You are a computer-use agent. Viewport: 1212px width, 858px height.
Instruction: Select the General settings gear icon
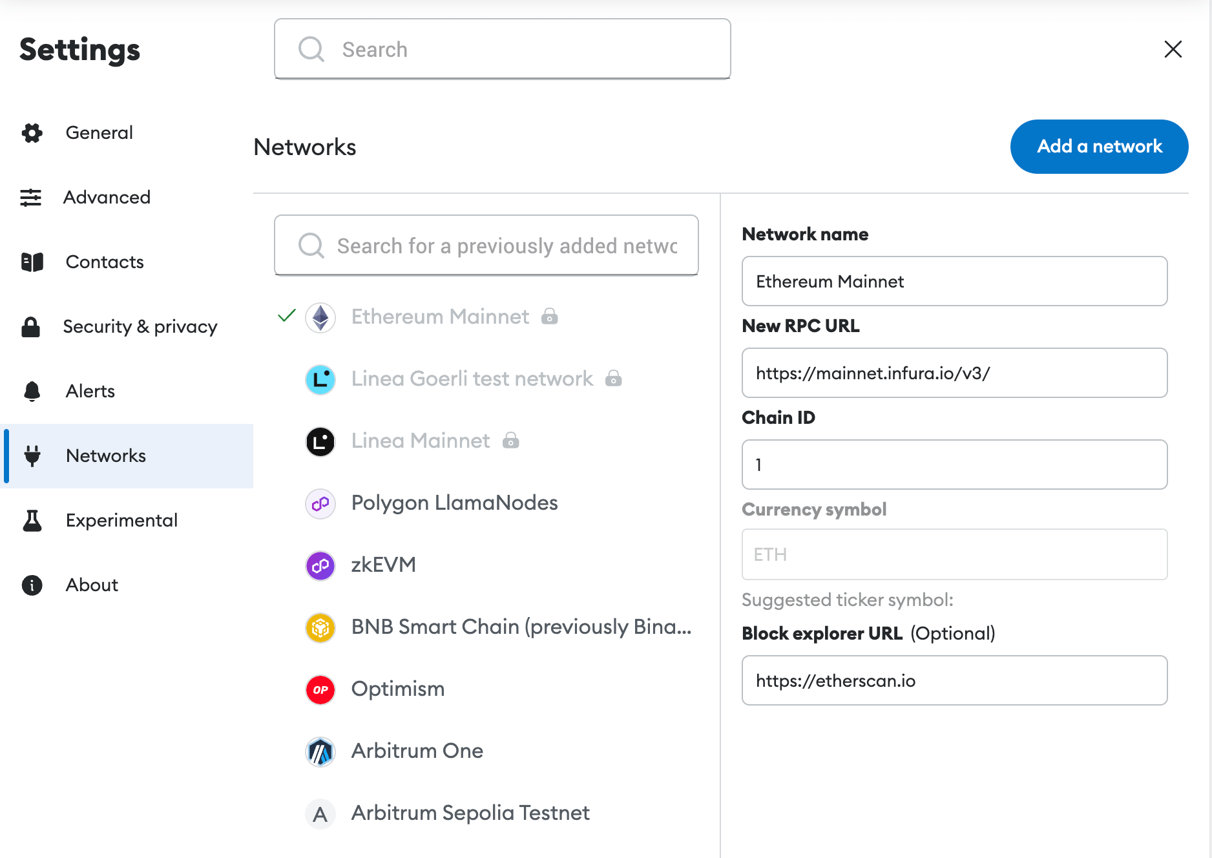[32, 134]
